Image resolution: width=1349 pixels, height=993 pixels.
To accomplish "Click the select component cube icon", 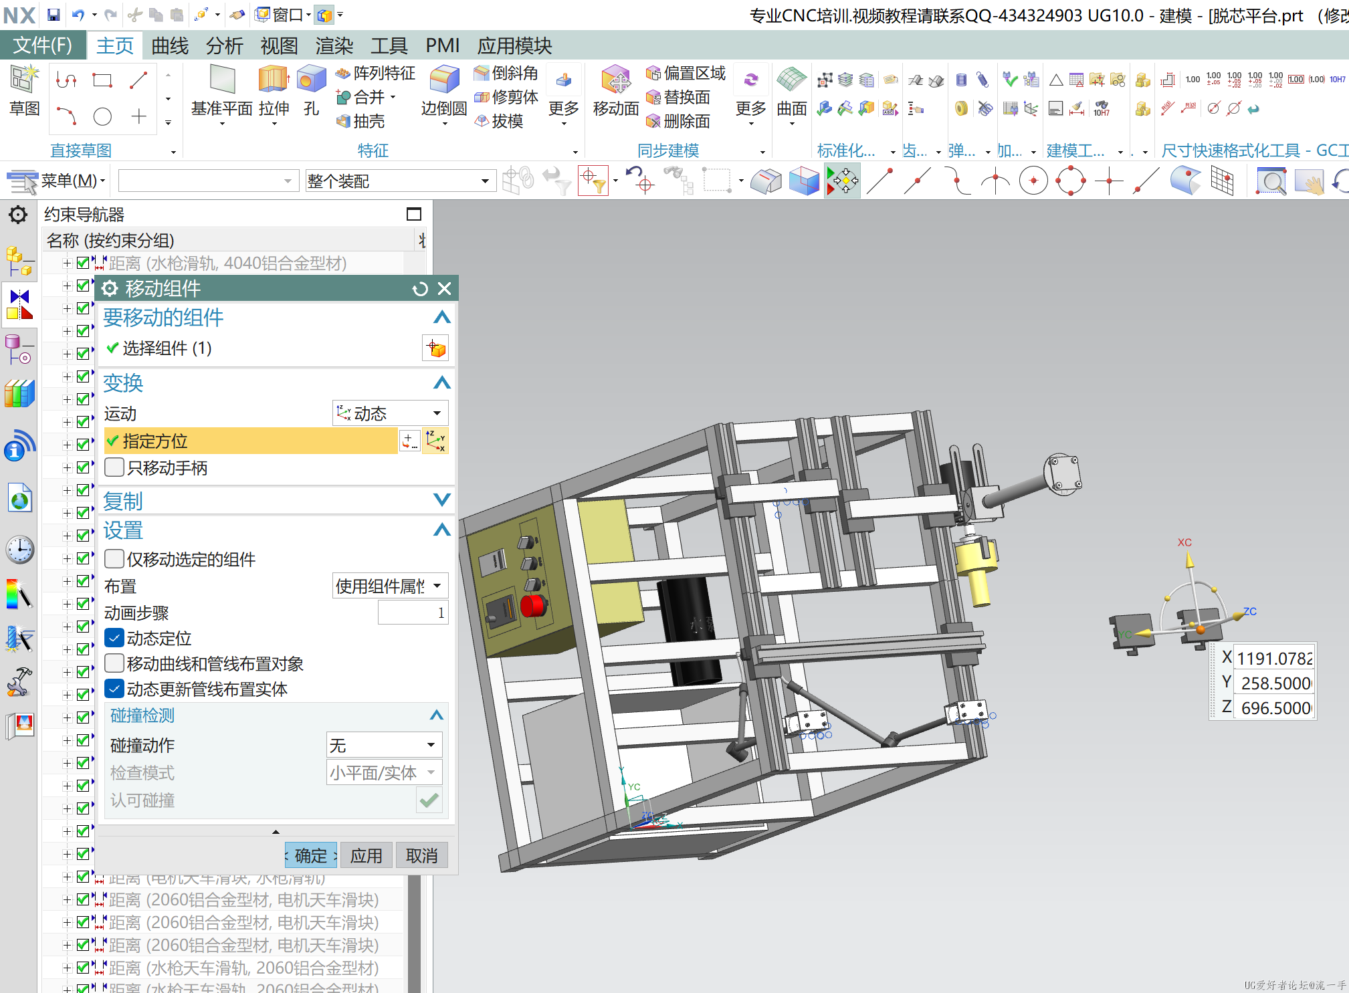I will [435, 348].
